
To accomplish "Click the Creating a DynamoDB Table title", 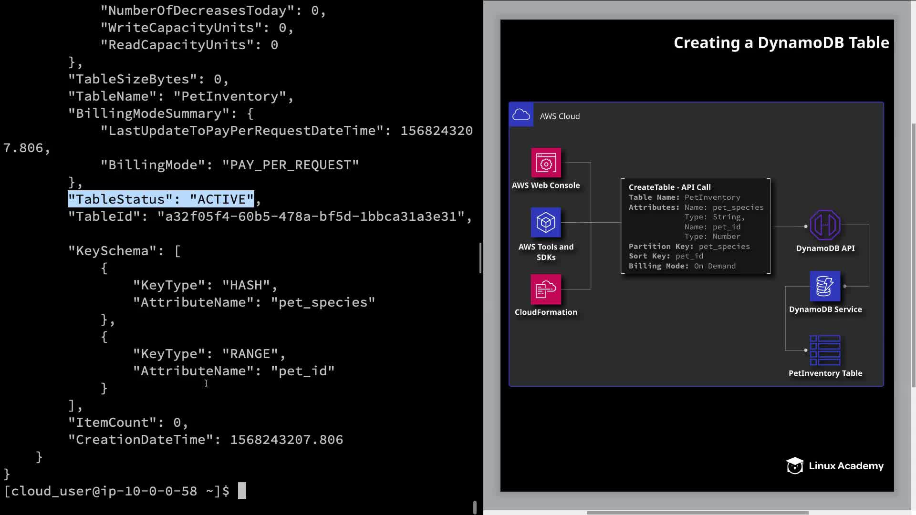I will 781,43.
